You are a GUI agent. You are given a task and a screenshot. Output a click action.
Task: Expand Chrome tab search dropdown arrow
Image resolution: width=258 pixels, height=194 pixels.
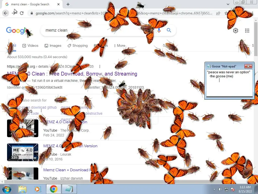click(x=228, y=4)
